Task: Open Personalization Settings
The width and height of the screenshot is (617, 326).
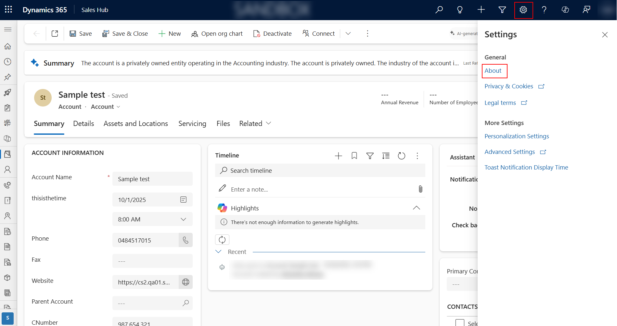Action: 517,136
